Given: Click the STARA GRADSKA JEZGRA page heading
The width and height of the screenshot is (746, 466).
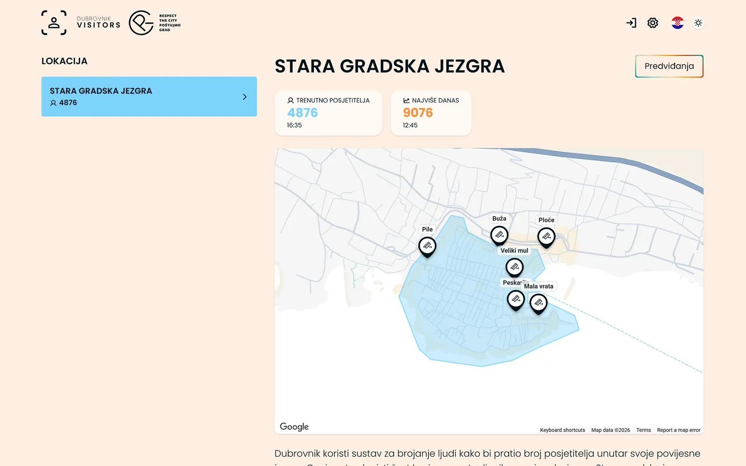Looking at the screenshot, I should point(390,66).
